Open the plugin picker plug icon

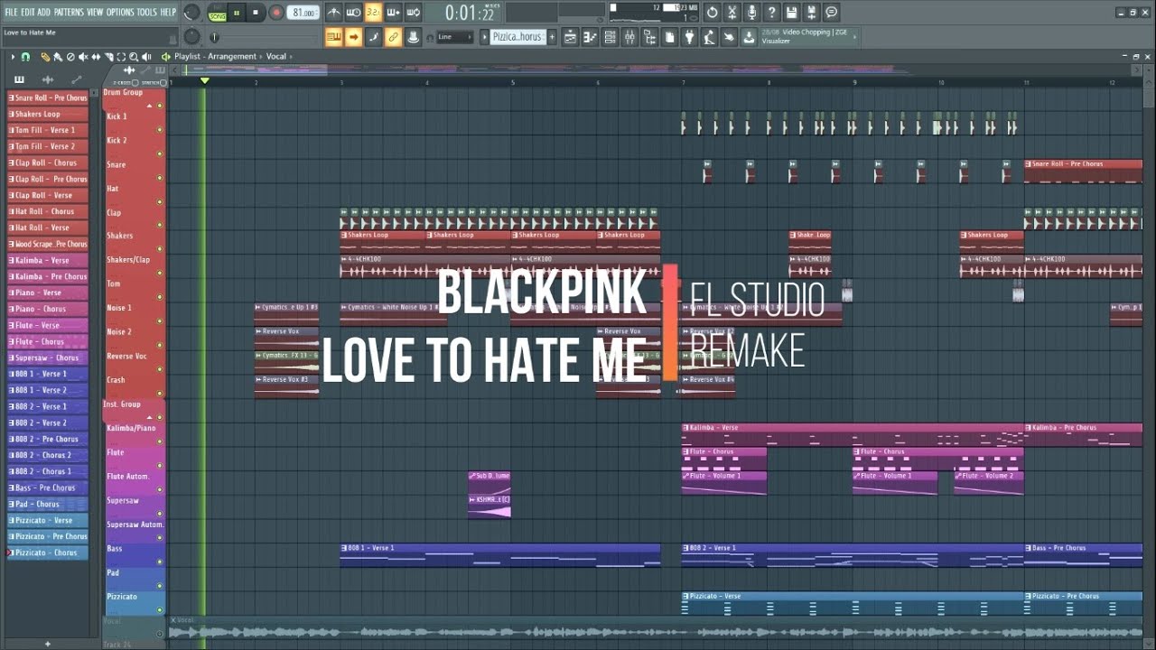coord(690,37)
